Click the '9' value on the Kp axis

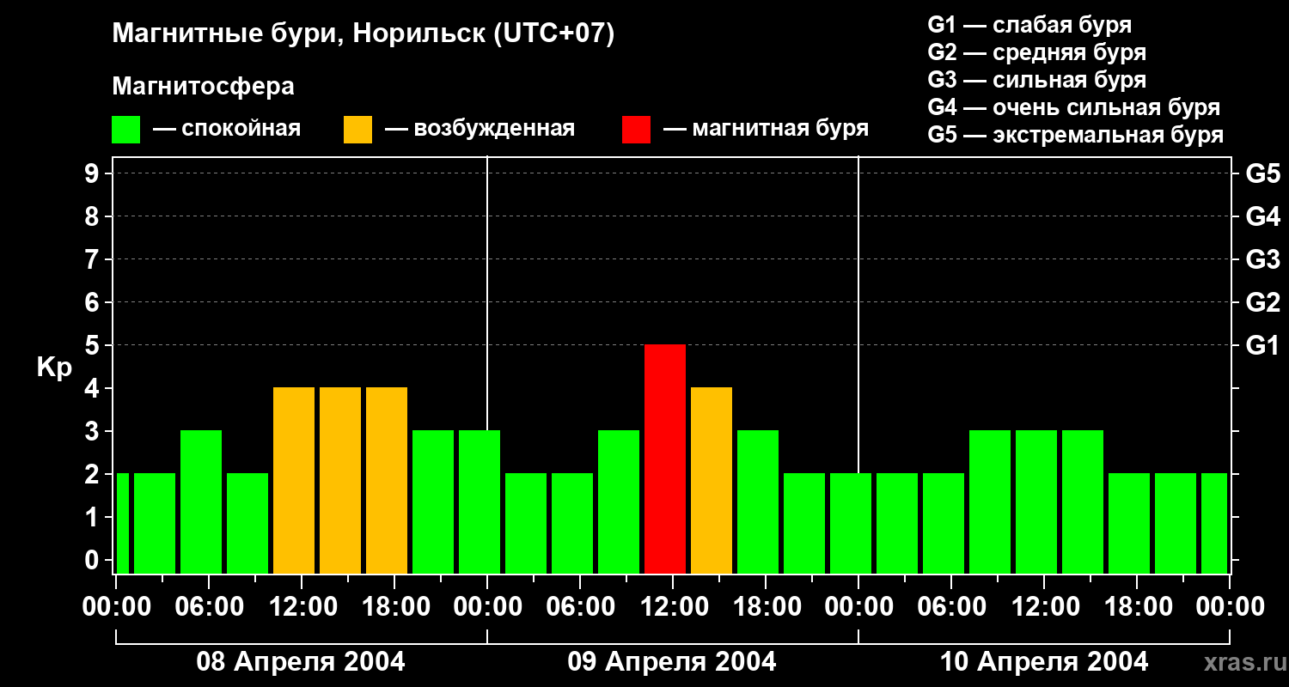point(94,173)
